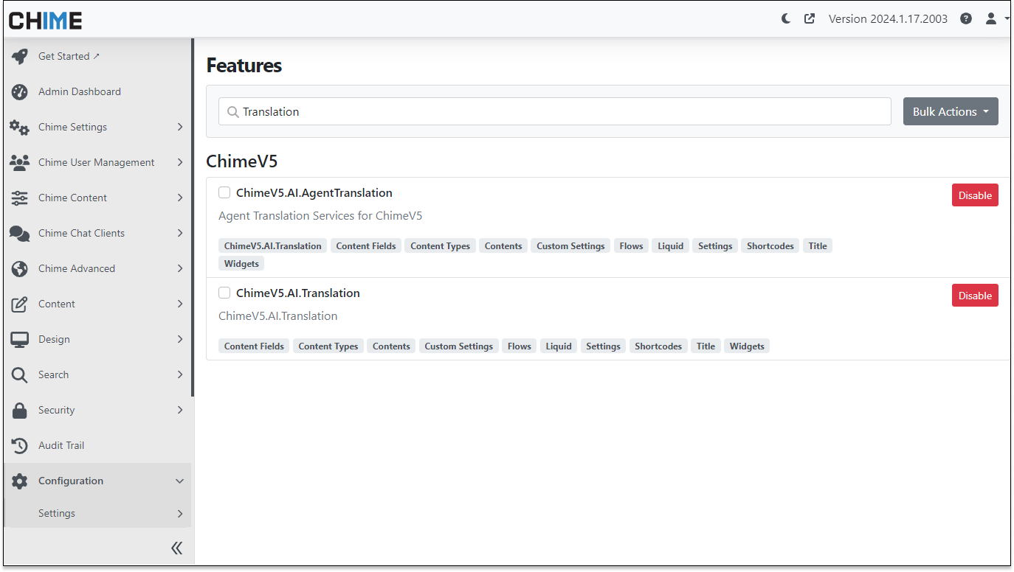
Task: Click the Flows tag under ChimeV5.AI.Translation
Action: click(520, 346)
